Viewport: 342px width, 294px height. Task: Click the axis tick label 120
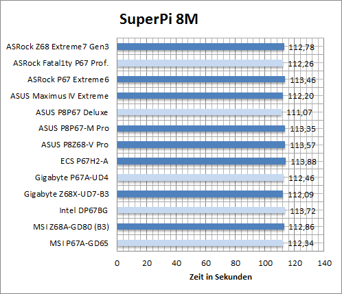(295, 263)
